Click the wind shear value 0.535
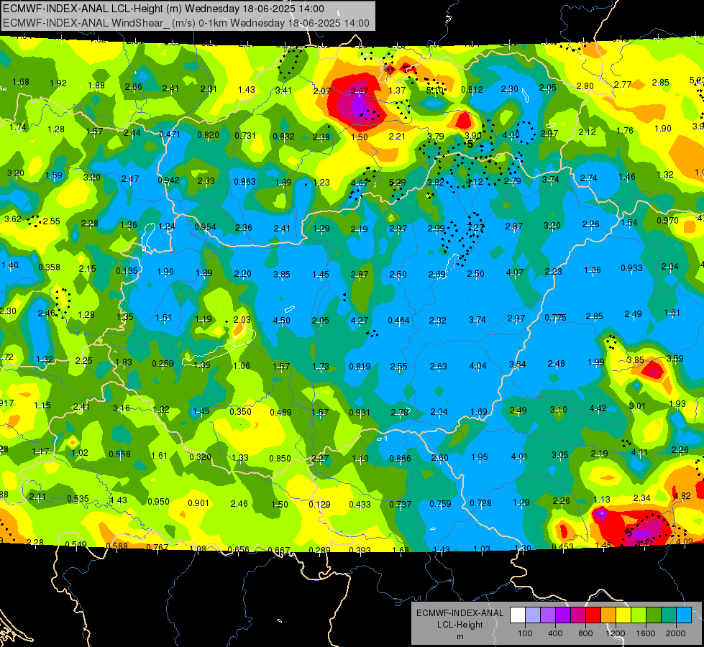 point(78,499)
